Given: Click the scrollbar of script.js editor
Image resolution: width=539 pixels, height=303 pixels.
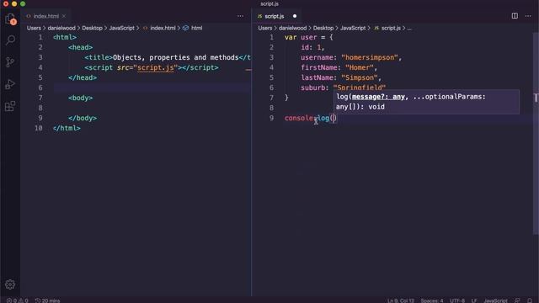Looking at the screenshot, I should (536, 134).
